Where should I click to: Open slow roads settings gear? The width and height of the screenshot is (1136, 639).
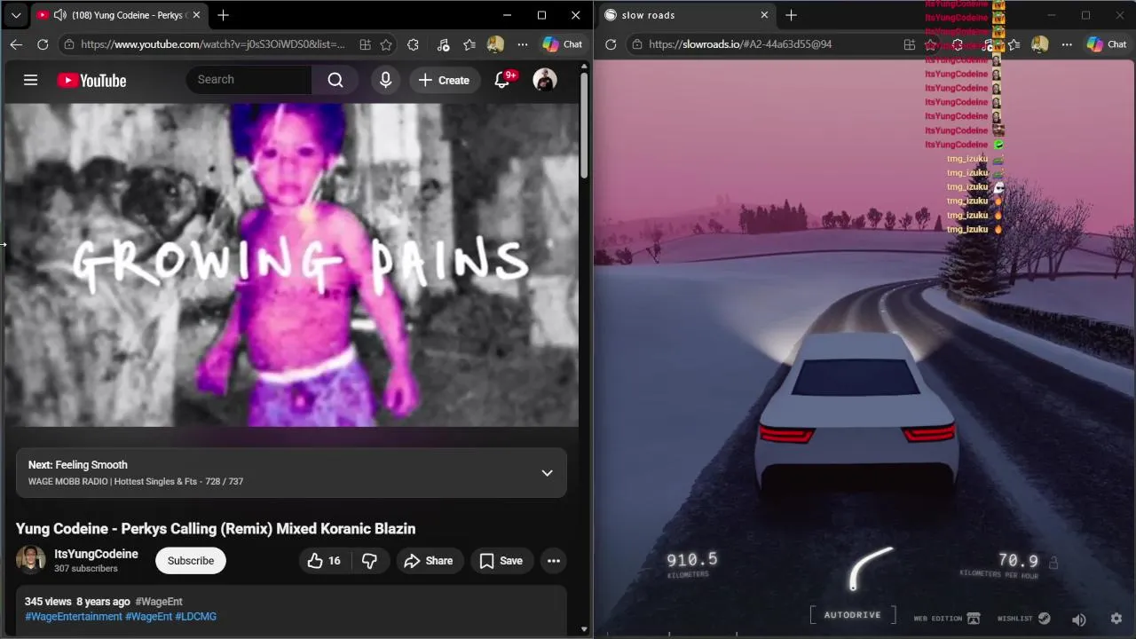pos(1116,619)
